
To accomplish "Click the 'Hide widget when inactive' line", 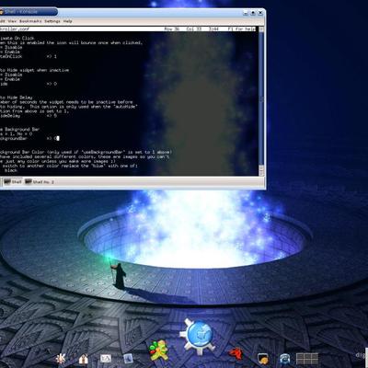I will 34,70.
